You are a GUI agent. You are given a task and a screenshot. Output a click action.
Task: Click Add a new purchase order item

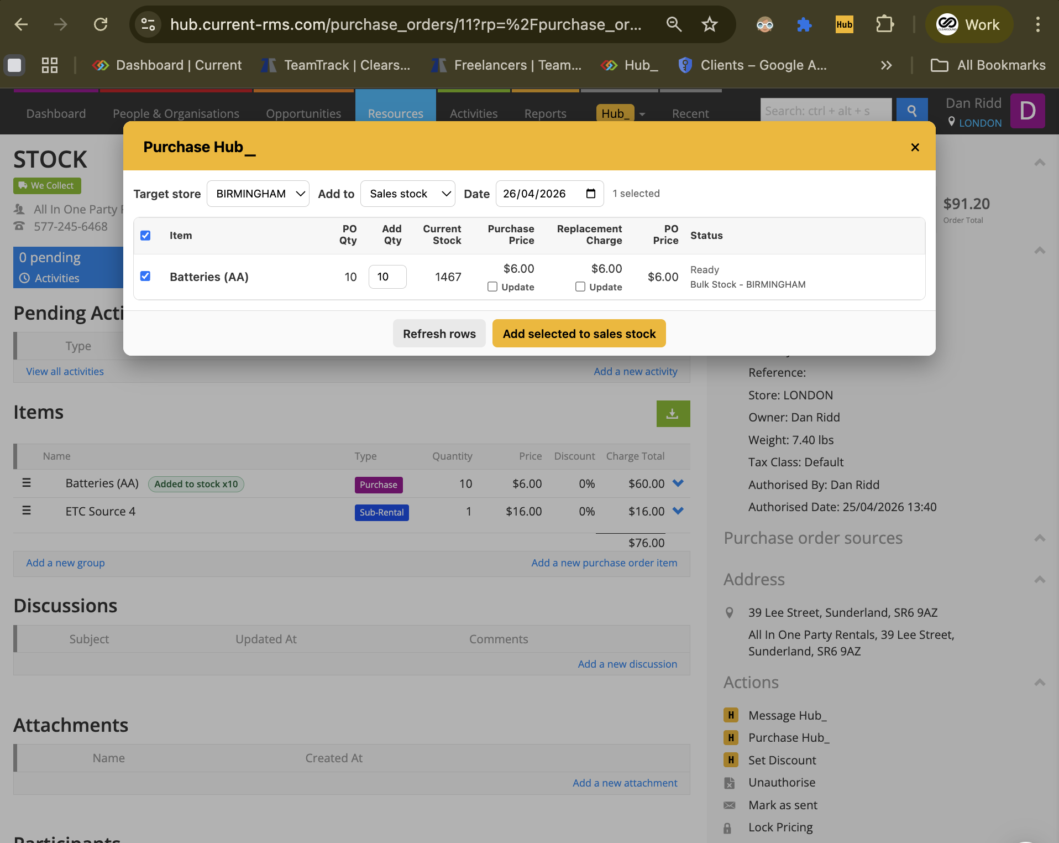[x=604, y=563]
